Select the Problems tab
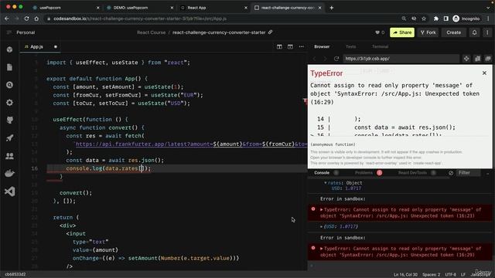The width and height of the screenshot is (495, 278). [x=364, y=173]
